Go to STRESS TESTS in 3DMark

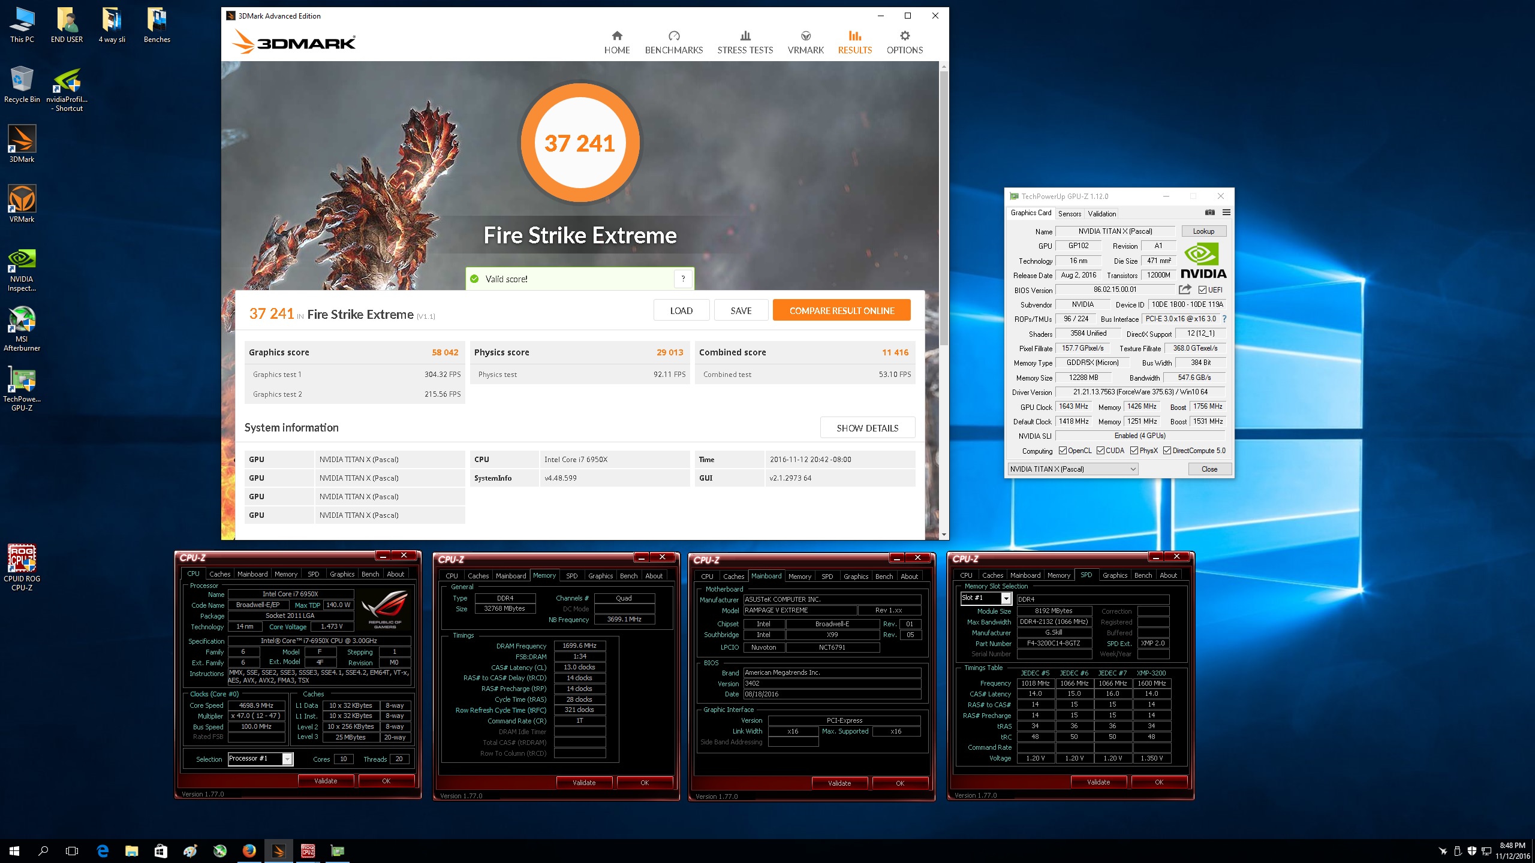coord(745,43)
